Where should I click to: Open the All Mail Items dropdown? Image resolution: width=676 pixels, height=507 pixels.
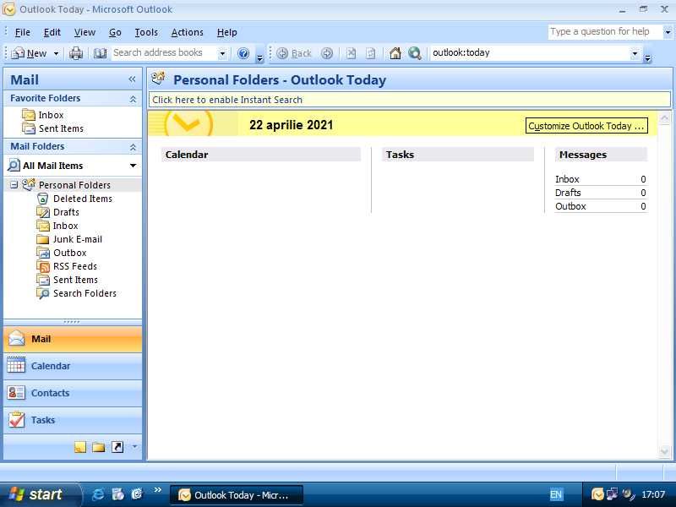pos(133,166)
